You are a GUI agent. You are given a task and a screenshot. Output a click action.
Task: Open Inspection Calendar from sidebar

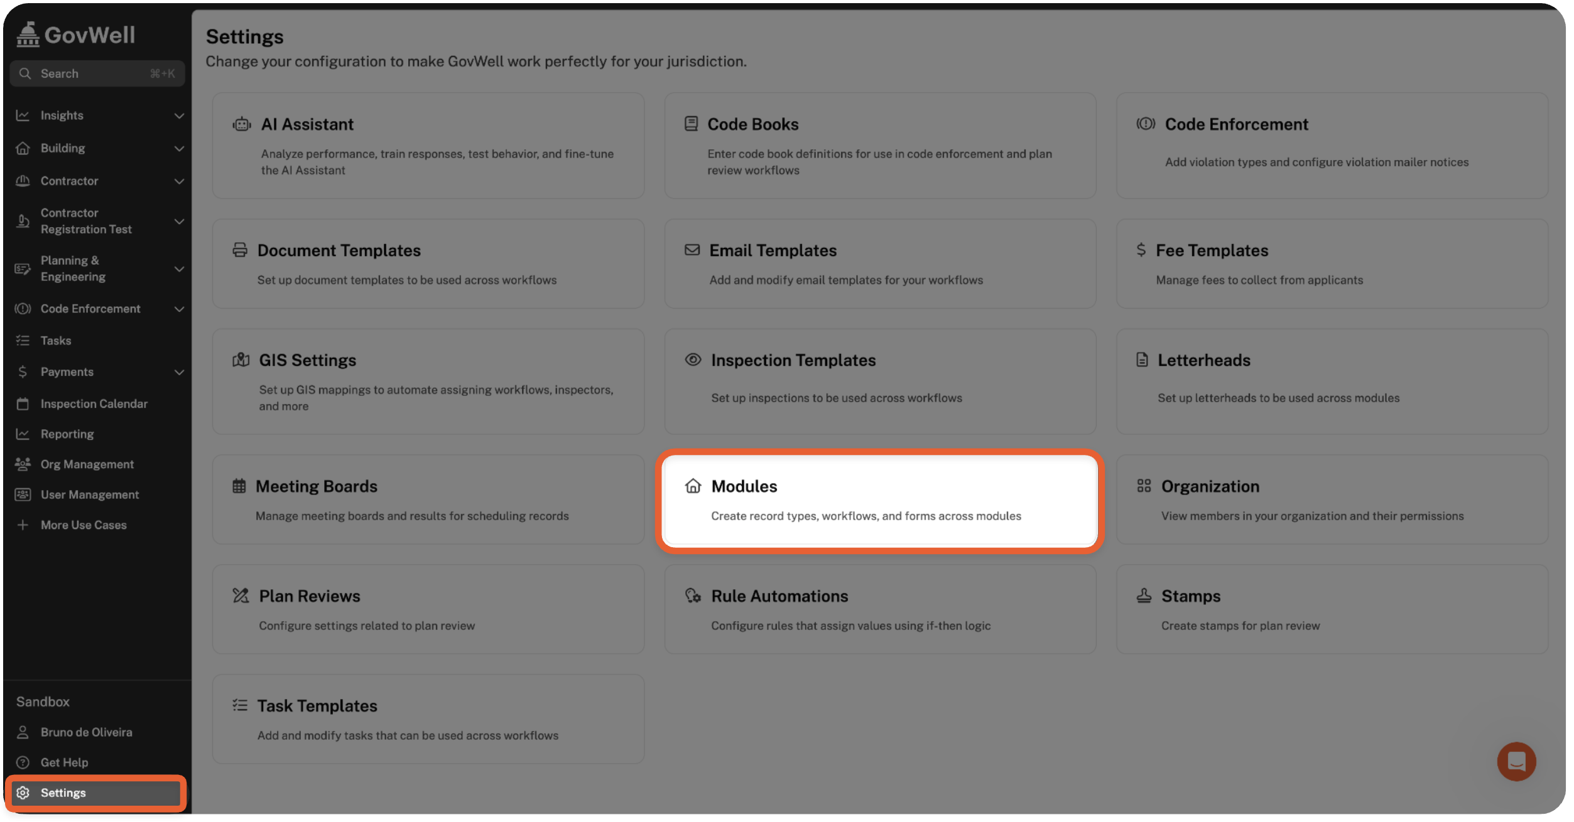[94, 403]
